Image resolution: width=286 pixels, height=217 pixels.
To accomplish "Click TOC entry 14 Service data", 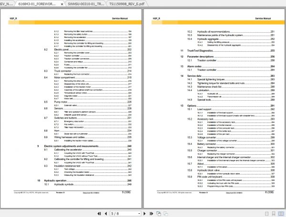I will (227, 76).
